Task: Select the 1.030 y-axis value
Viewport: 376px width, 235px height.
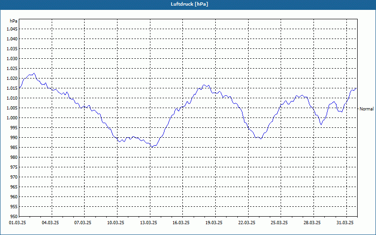Action: tap(12, 58)
